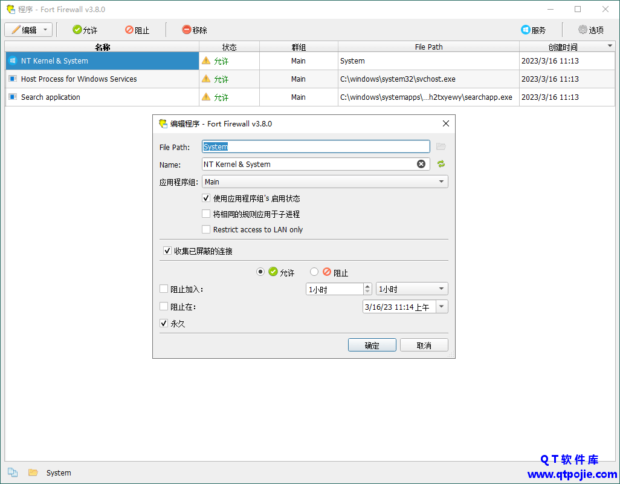Open the 编辑 button dropdown arrow
620x484 pixels.
(x=45, y=30)
